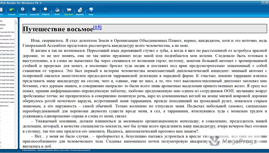
Task: Open 'Путешествие тринадцатое' chapter in sidebar
Action: click(x=7, y=65)
